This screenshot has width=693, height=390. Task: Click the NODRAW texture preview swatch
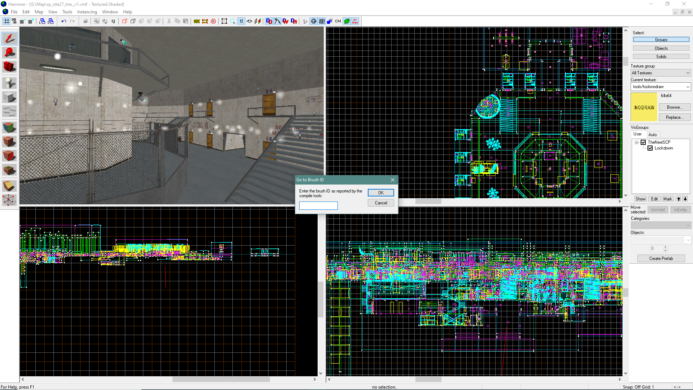pyautogui.click(x=644, y=107)
